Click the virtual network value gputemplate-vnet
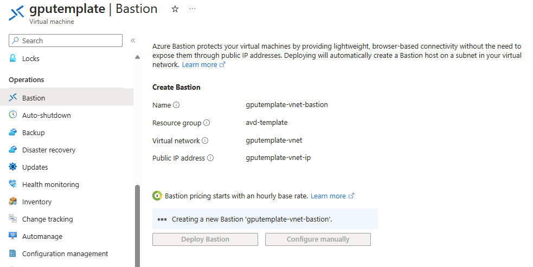 (274, 141)
